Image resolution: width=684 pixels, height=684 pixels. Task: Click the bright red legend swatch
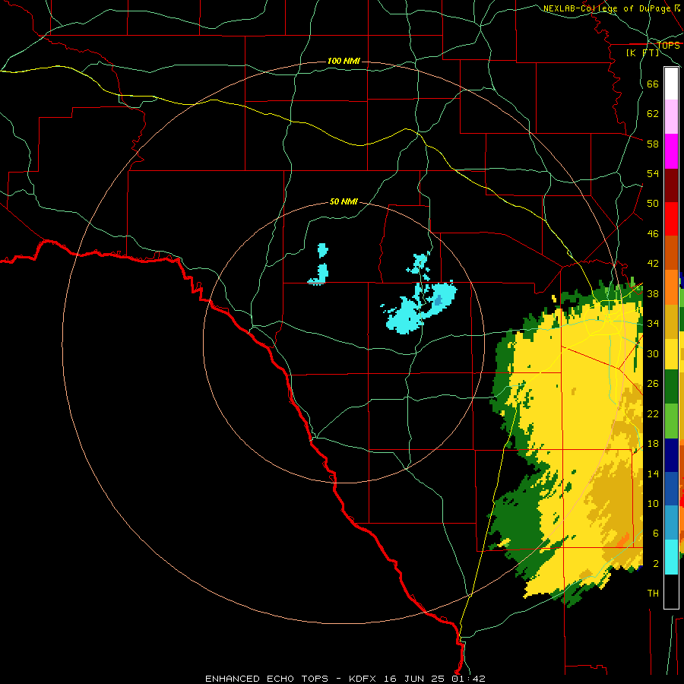(671, 219)
